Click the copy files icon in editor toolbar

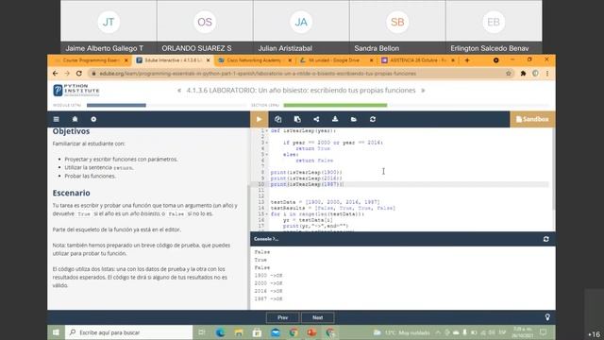click(297, 119)
